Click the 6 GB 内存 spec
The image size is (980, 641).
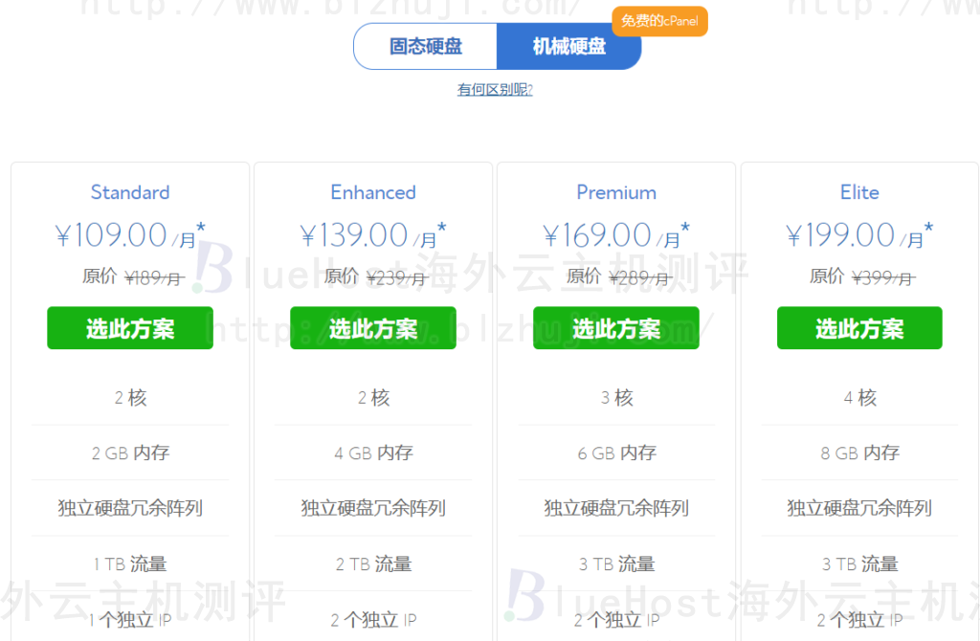[616, 453]
